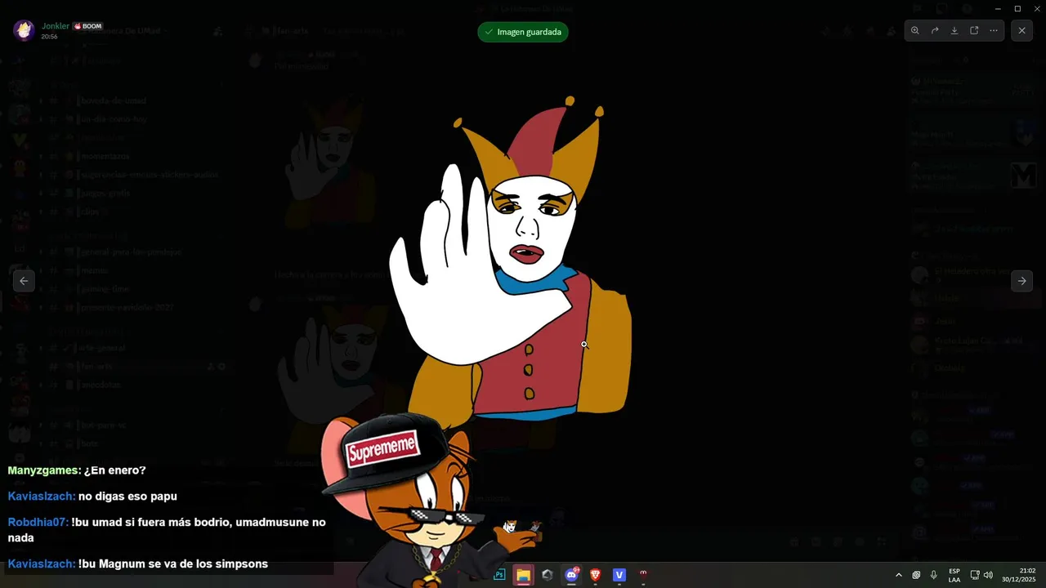Click Jonkler's avatar in the viewer header
Image resolution: width=1046 pixels, height=588 pixels.
(x=24, y=31)
